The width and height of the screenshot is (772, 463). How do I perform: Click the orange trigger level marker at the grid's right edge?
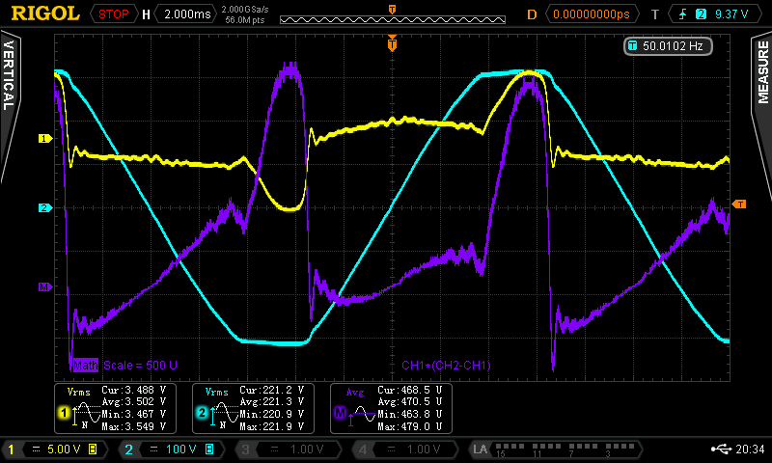pos(739,204)
